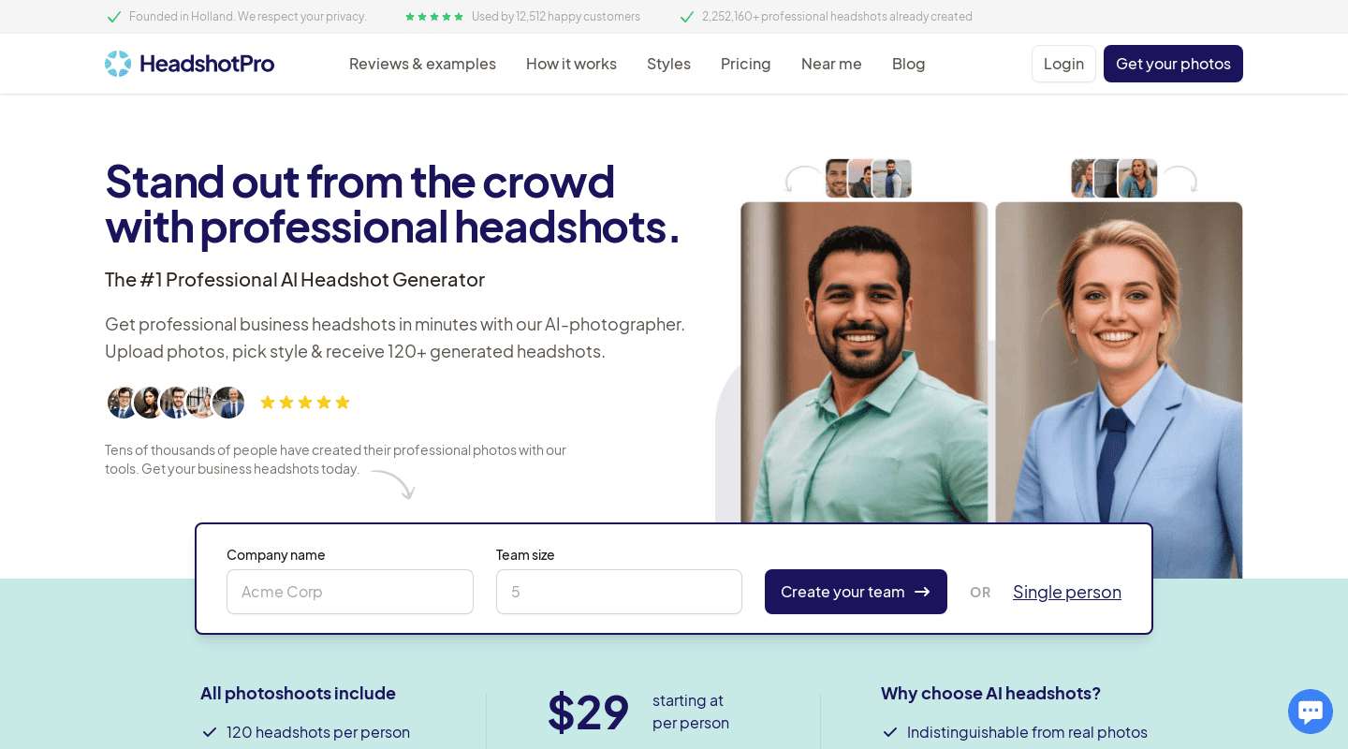
Task: Focus the Company name input field
Action: [x=350, y=592]
